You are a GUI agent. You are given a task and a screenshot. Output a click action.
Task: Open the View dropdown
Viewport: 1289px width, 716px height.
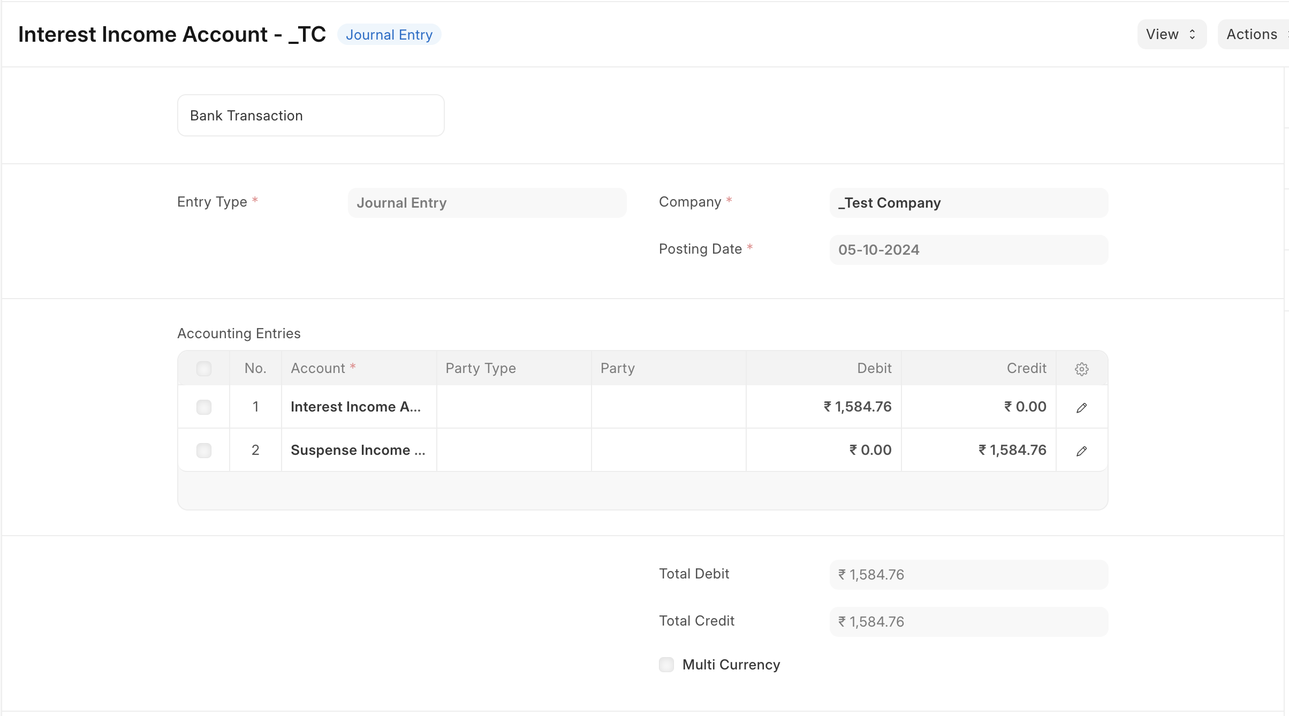click(1172, 34)
